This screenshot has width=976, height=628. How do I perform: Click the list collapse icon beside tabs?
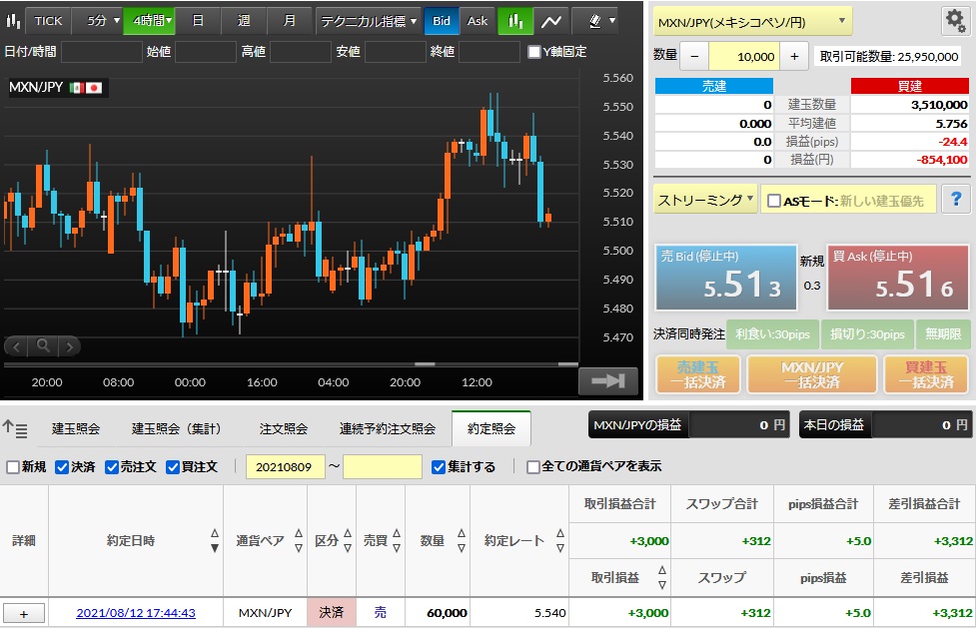(x=15, y=429)
